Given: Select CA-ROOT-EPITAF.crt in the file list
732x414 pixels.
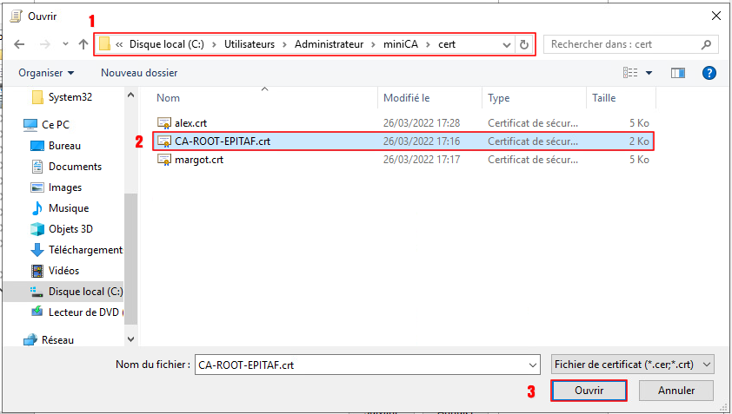Looking at the screenshot, I should pos(223,141).
